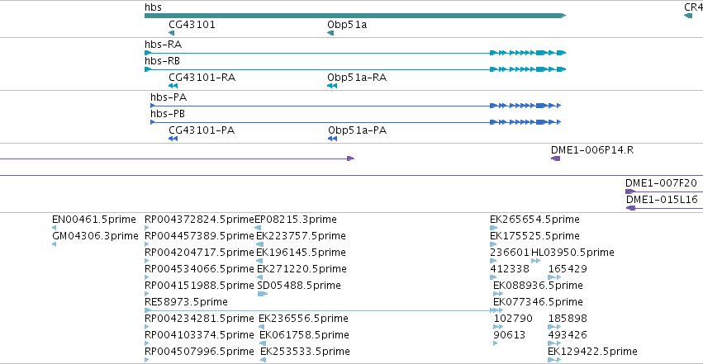Viewport: 703px width, 364px height.
Task: Click the '185898' feature label
Action: pos(568,319)
